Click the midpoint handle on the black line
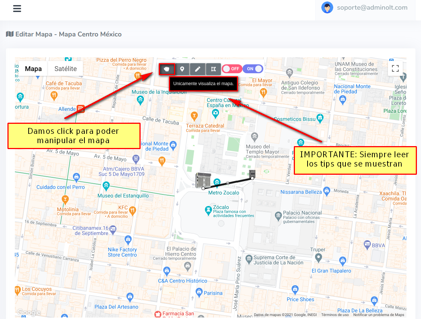The height and width of the screenshot is (319, 421). click(228, 183)
